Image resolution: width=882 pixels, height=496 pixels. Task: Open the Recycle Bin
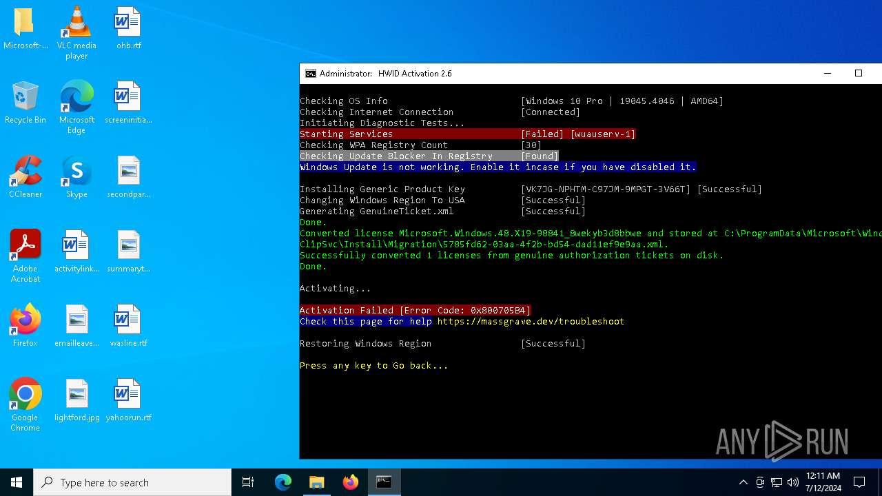click(25, 103)
